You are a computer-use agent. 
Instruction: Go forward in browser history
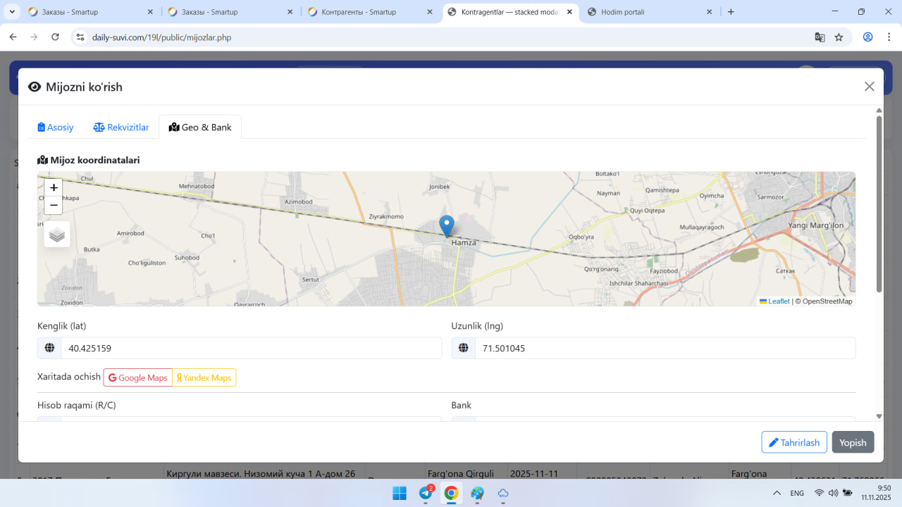[34, 37]
